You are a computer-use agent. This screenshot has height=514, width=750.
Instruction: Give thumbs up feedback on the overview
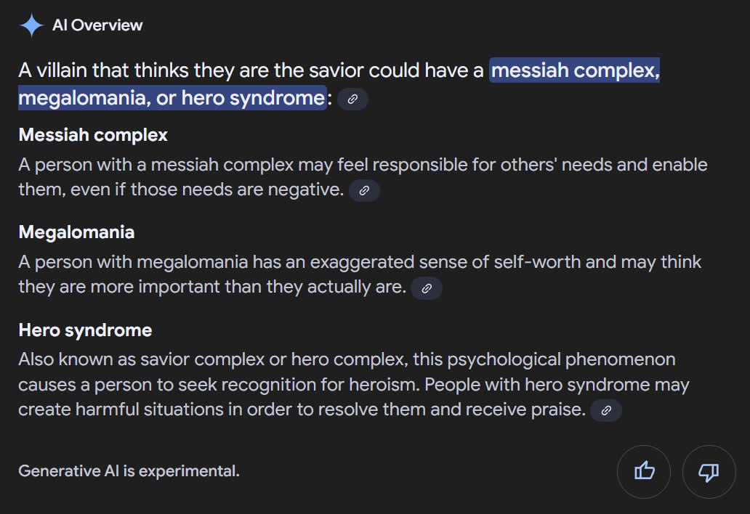pos(644,471)
